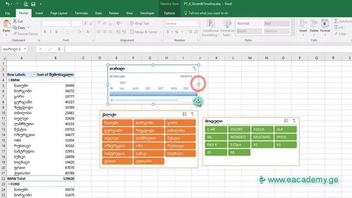Viewport: 352px width, 198px height.
Task: Click the Insert Function fx icon
Action: click(x=59, y=49)
